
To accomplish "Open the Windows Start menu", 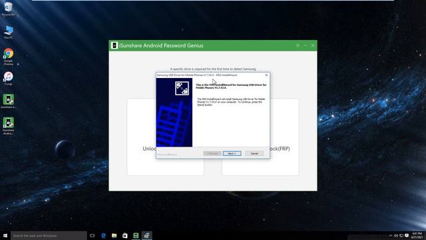I will (5, 235).
